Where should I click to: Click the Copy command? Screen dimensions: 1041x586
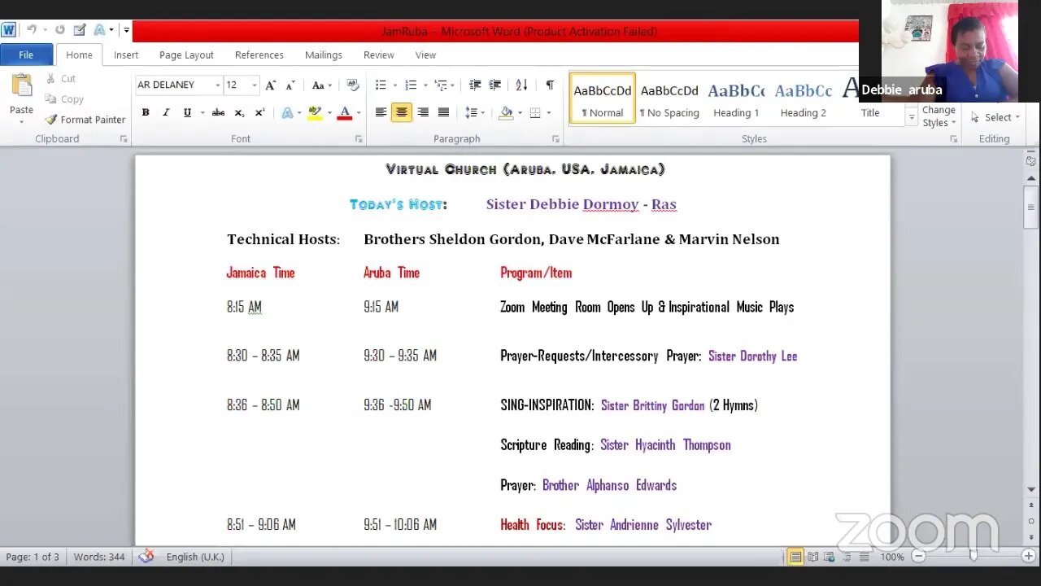[x=63, y=99]
